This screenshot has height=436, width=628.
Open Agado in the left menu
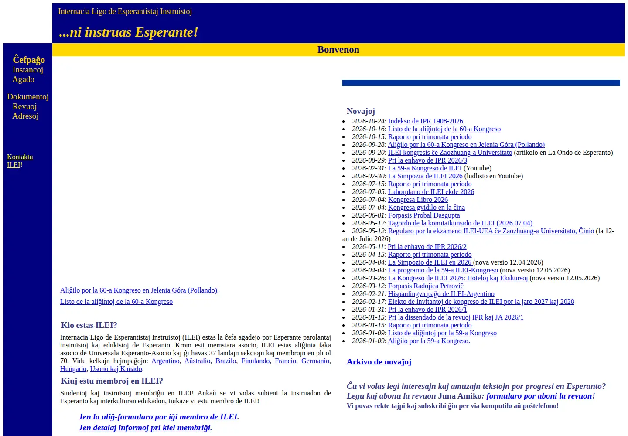(x=24, y=79)
